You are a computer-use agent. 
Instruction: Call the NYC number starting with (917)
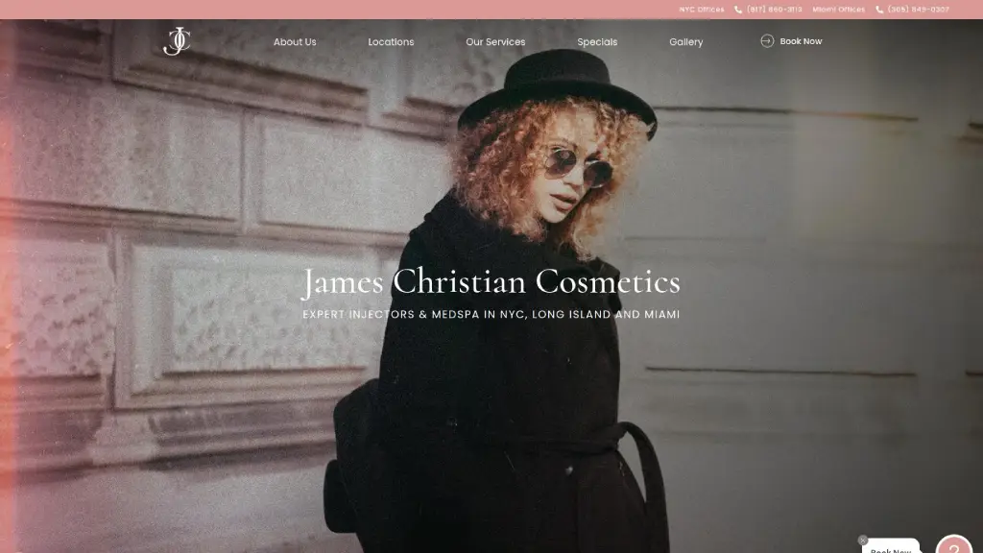pos(775,10)
